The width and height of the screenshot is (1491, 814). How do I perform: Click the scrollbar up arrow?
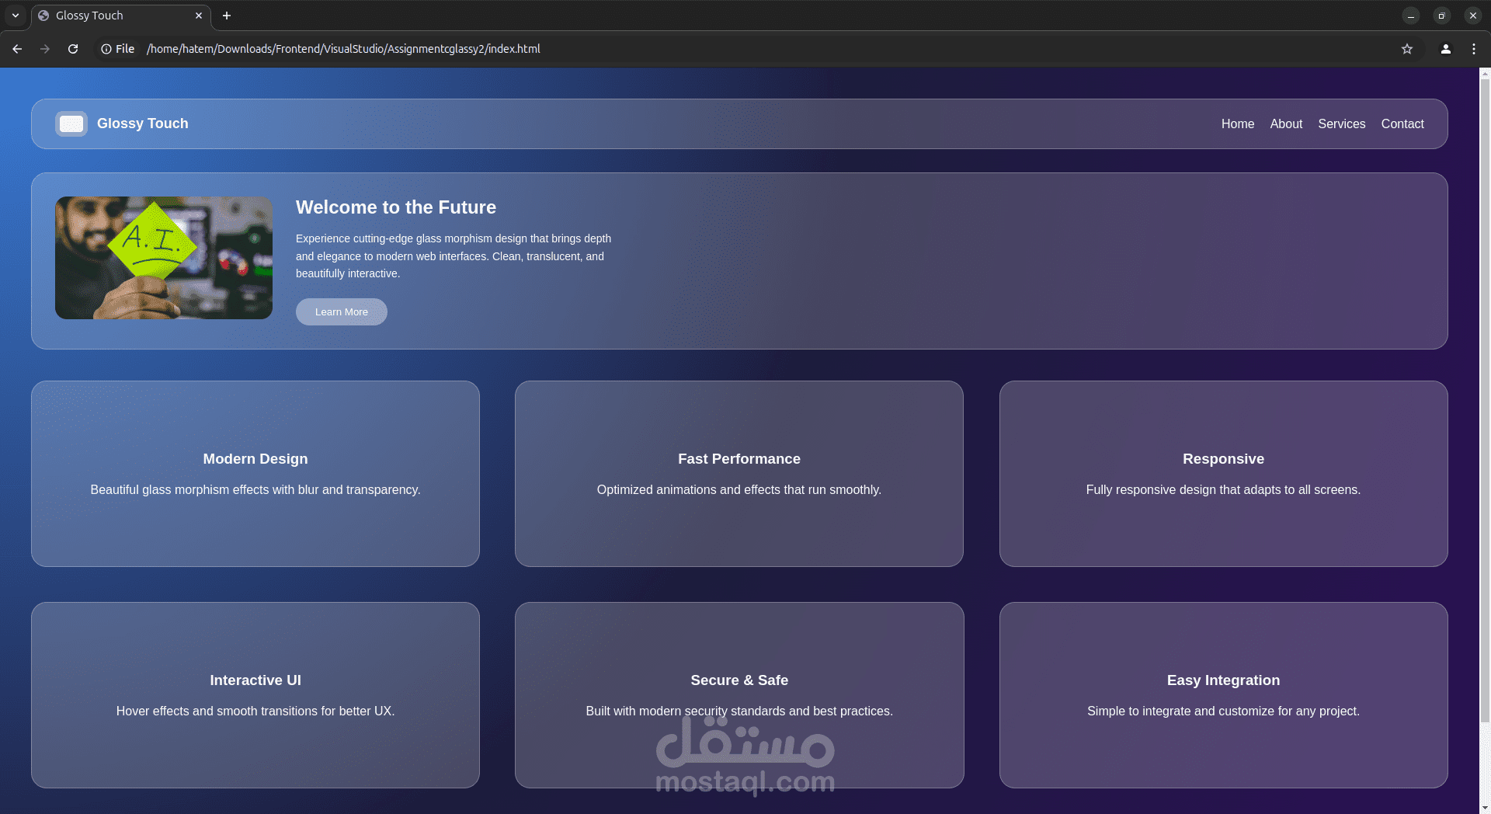1485,74
